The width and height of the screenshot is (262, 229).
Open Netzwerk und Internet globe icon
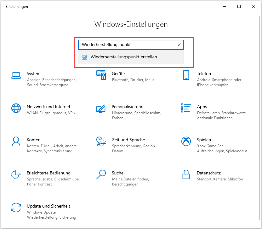[16, 108]
